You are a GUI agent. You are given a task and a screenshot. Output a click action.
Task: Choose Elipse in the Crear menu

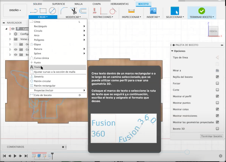tap(58, 44)
